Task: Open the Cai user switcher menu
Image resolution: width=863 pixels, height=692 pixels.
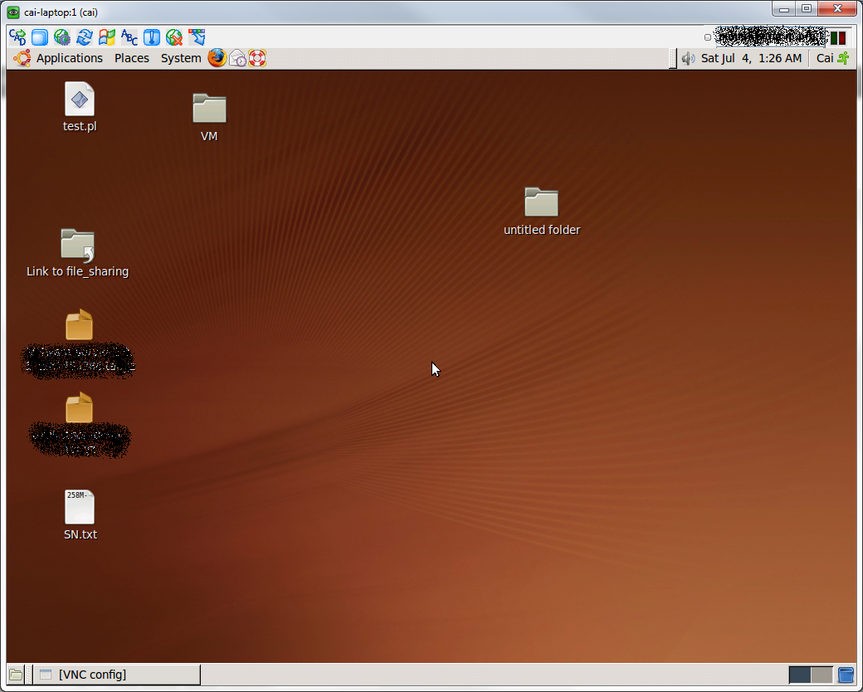Action: (825, 58)
